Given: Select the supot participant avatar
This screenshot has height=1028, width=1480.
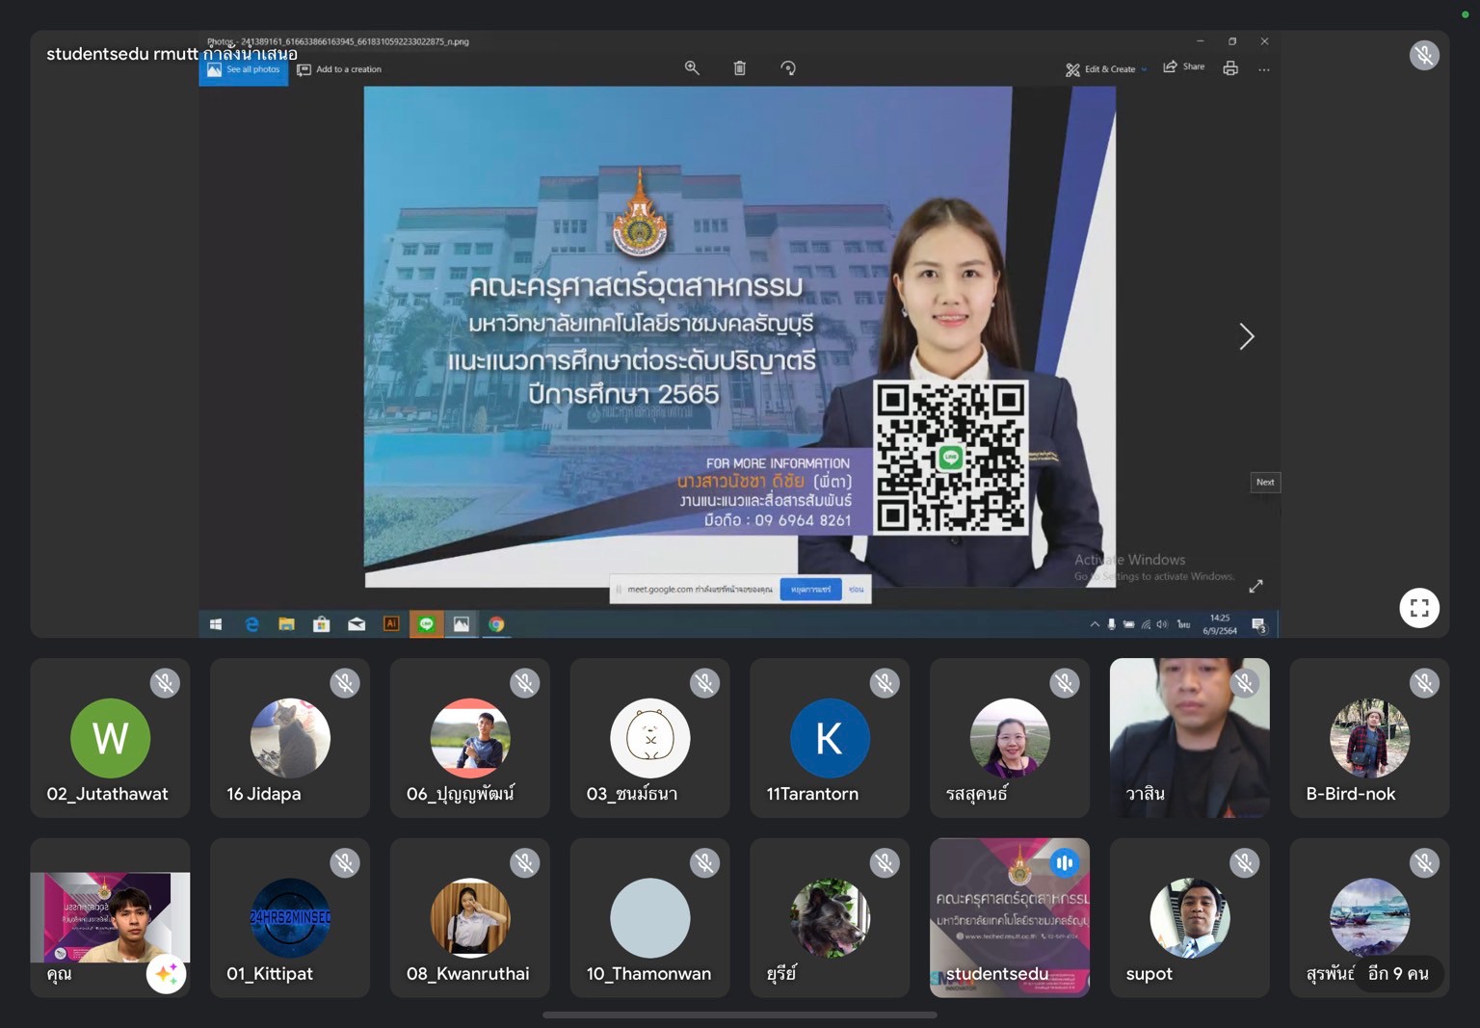Looking at the screenshot, I should 1190,918.
